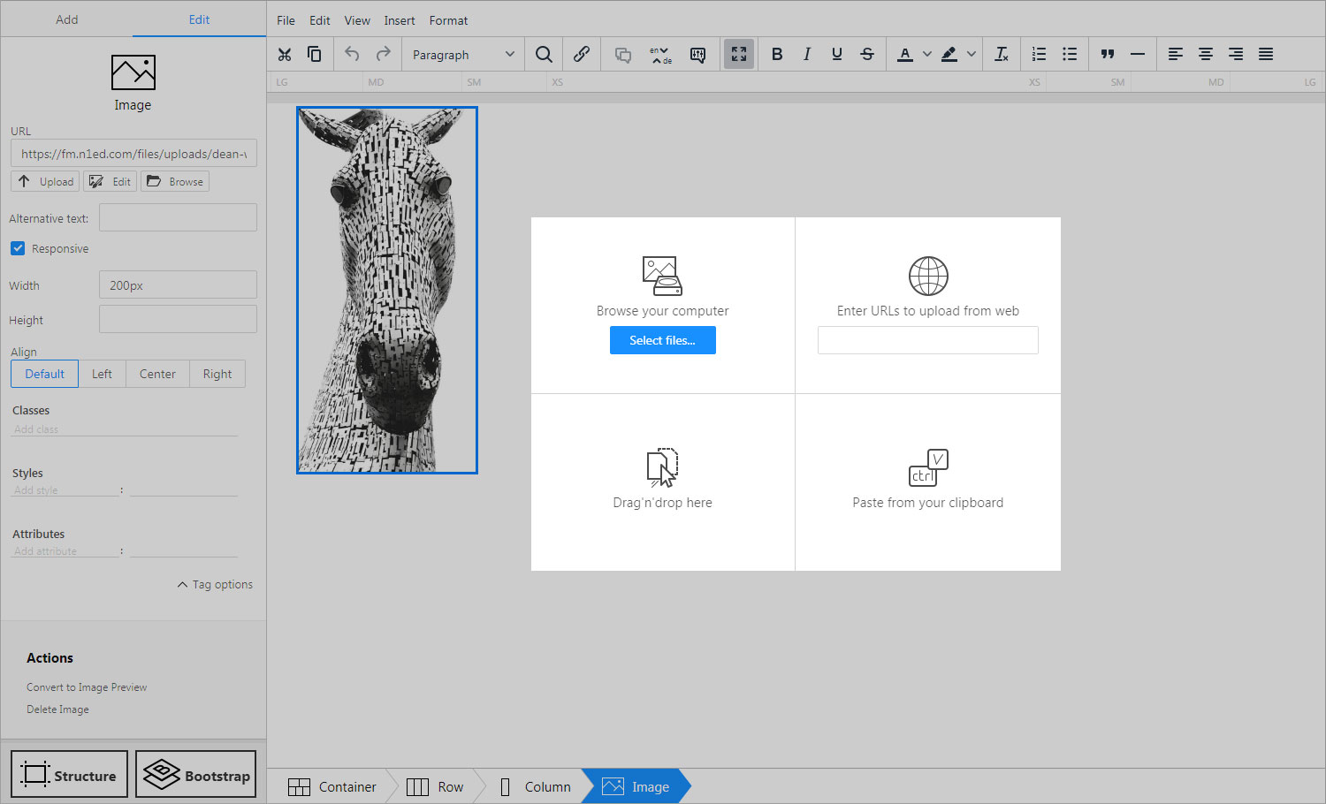Select Container in the breadcrumb
The height and width of the screenshot is (804, 1326).
pos(331,786)
